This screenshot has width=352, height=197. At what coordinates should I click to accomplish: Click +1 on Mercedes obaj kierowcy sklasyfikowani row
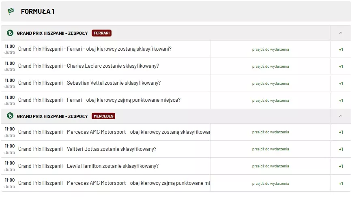pyautogui.click(x=341, y=133)
